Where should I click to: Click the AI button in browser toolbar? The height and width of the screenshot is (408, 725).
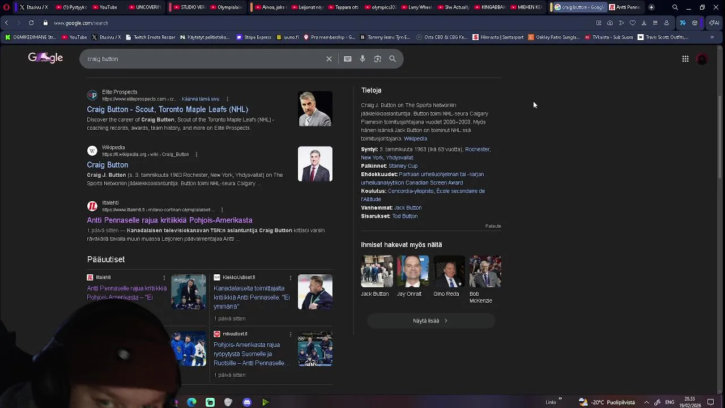[715, 23]
